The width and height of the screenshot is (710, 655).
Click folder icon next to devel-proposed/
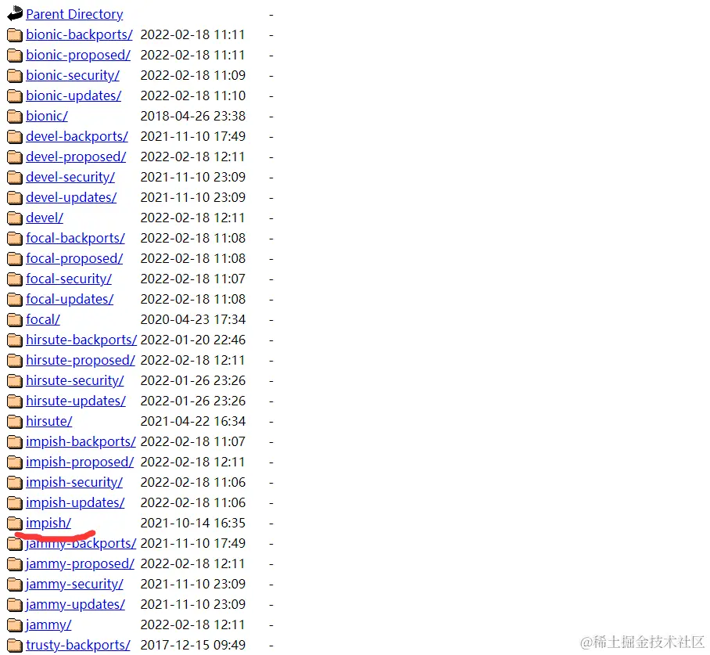[15, 157]
